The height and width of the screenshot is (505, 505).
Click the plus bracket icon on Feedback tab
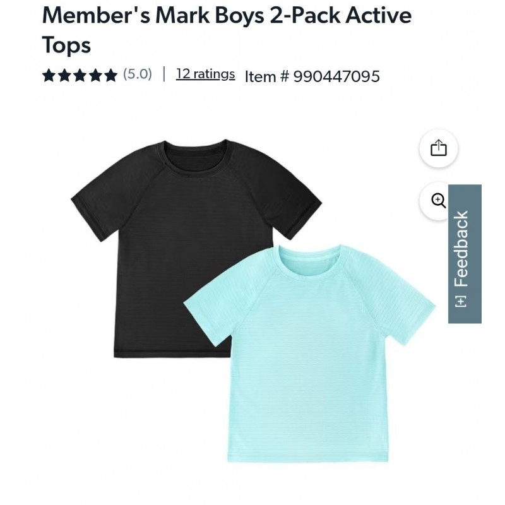(461, 302)
